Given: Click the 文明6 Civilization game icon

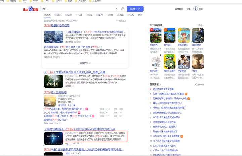Looking at the screenshot, I should coord(198,61).
